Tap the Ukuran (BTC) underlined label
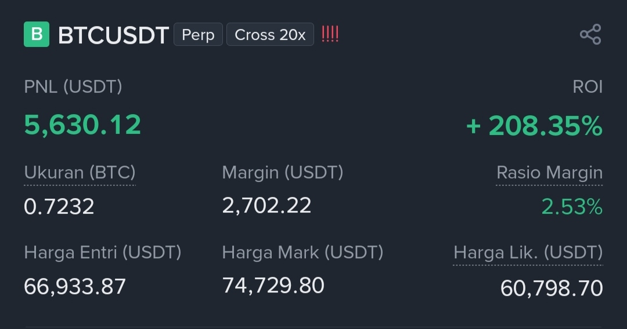This screenshot has width=627, height=329. pos(80,173)
